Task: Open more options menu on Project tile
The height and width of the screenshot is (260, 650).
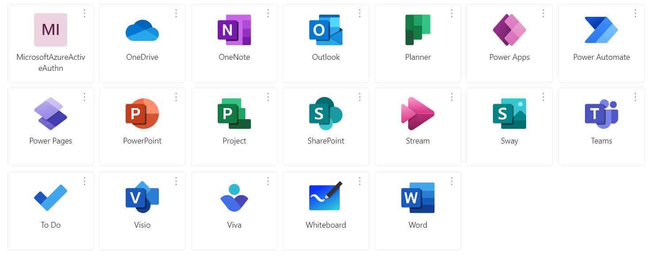Action: click(x=268, y=97)
